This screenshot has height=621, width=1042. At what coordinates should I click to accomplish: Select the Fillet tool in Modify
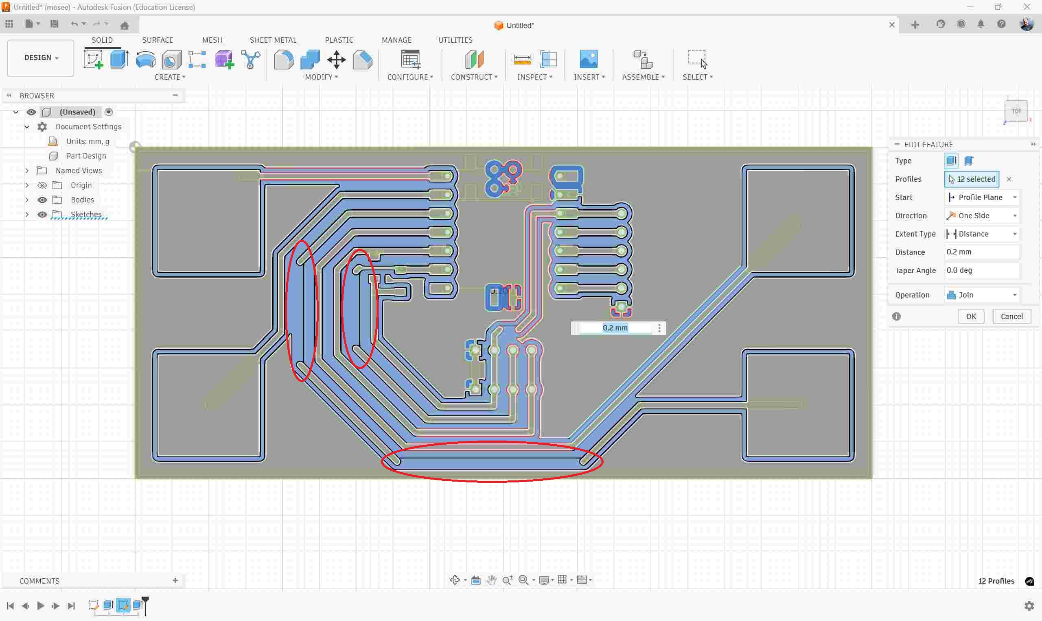pos(284,59)
